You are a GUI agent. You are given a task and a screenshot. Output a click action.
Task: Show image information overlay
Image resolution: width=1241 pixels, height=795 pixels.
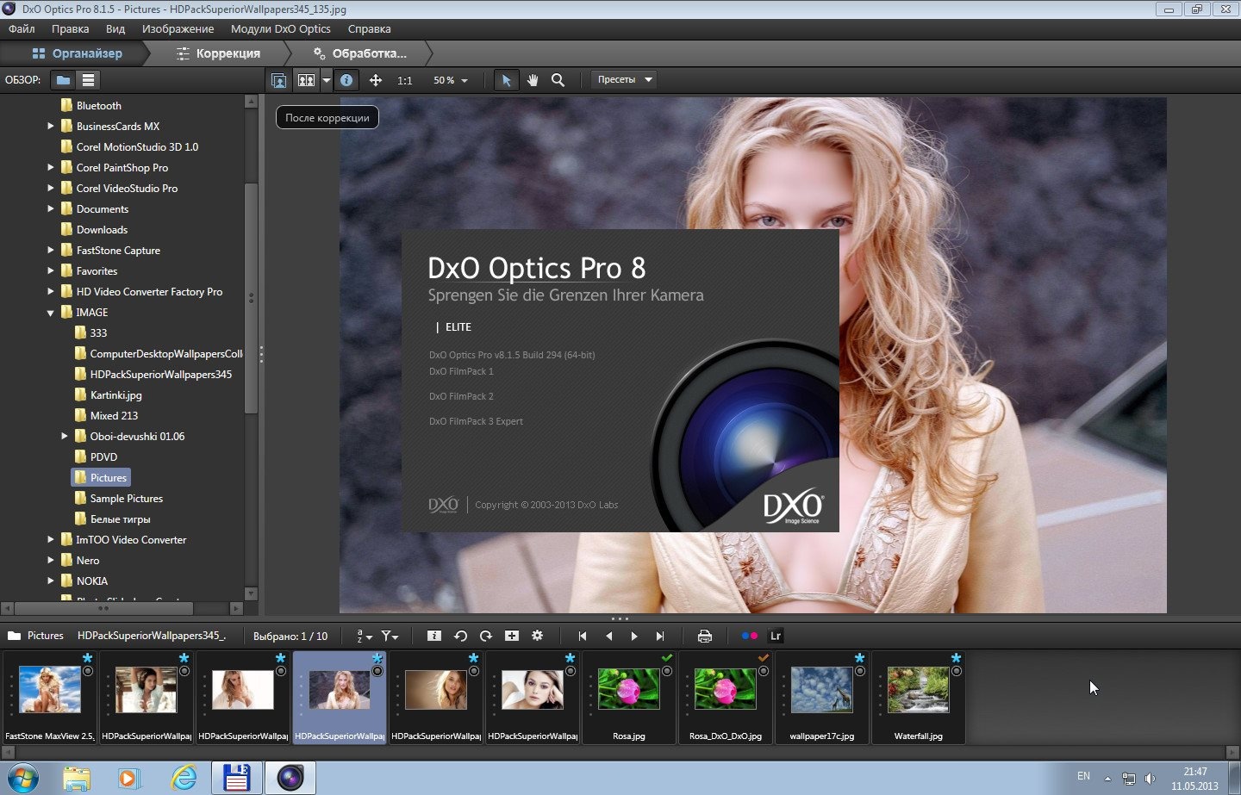pyautogui.click(x=346, y=80)
